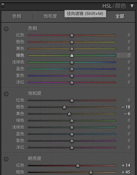
Task: Click the 红色 hue slider handle
Action: (72, 35)
